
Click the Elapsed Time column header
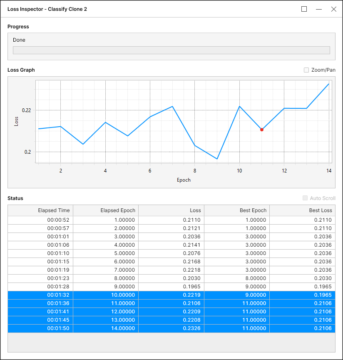(x=40, y=210)
